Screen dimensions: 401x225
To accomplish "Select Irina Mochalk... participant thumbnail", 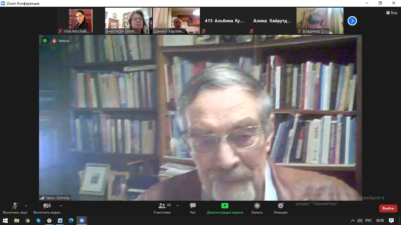I will click(81, 21).
